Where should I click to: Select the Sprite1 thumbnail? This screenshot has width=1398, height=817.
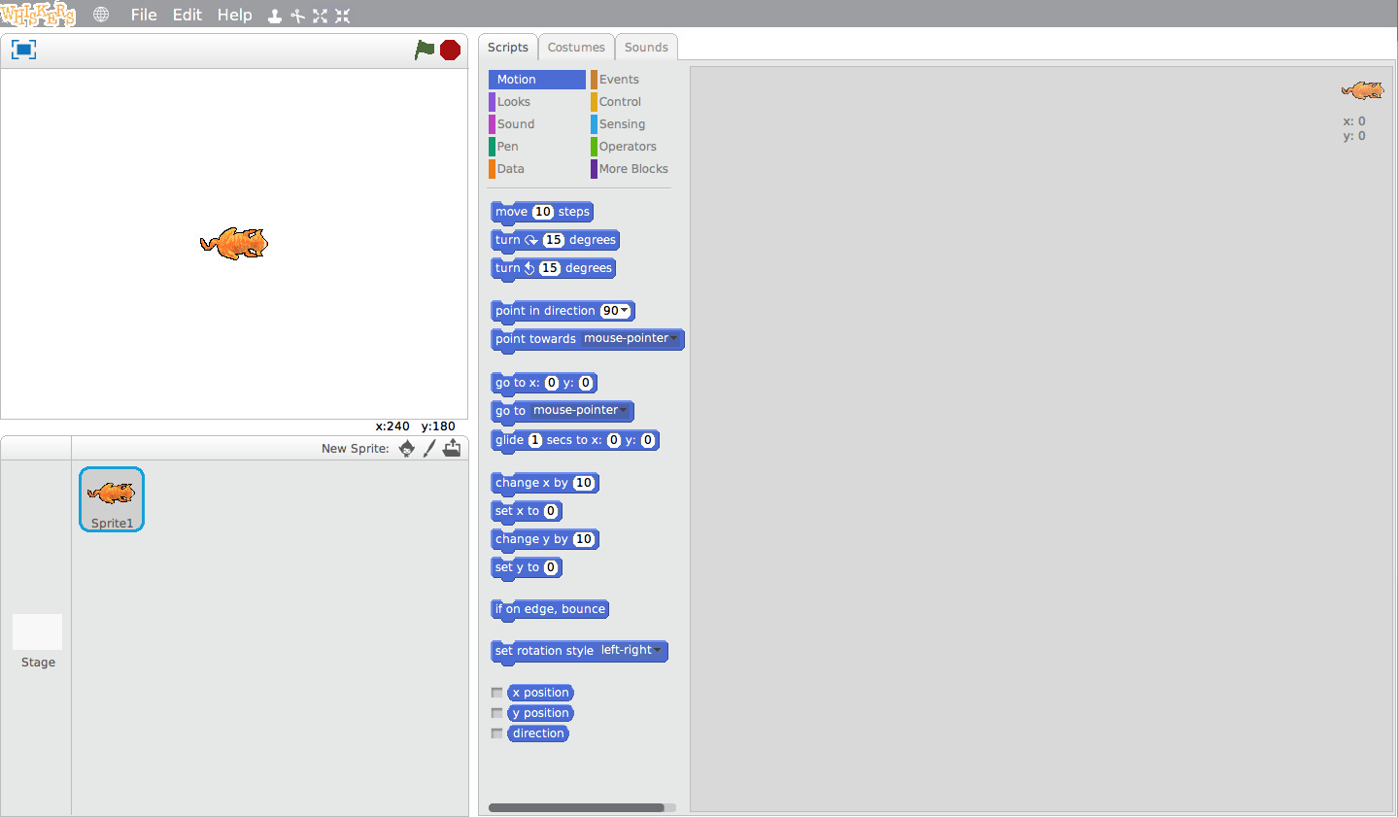click(x=112, y=499)
